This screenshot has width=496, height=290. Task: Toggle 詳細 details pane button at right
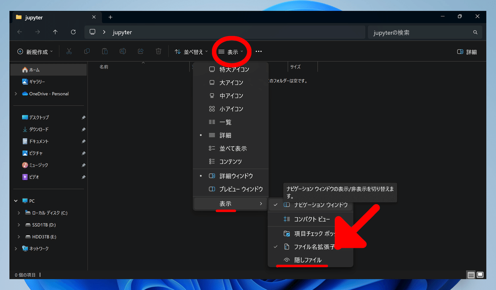click(x=467, y=52)
